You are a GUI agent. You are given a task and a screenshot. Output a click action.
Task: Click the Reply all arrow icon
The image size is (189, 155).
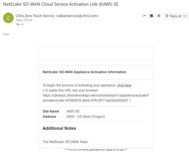pos(167,16)
